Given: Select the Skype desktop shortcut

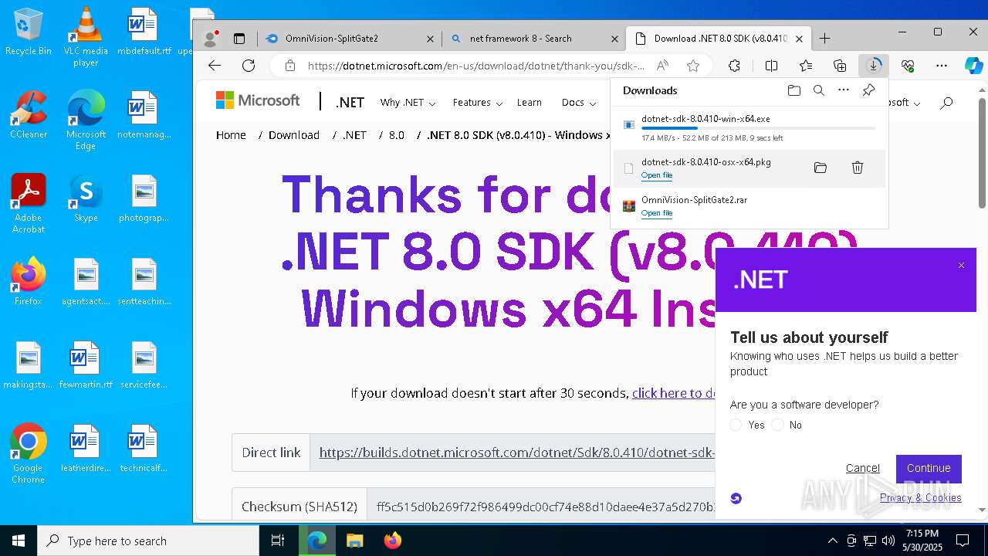Looking at the screenshot, I should 86,198.
